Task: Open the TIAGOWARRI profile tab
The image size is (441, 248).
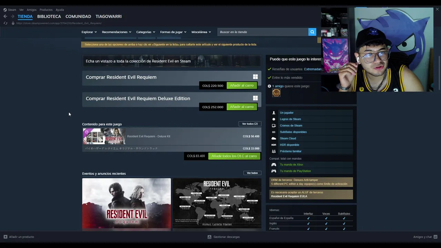Action: [109, 16]
